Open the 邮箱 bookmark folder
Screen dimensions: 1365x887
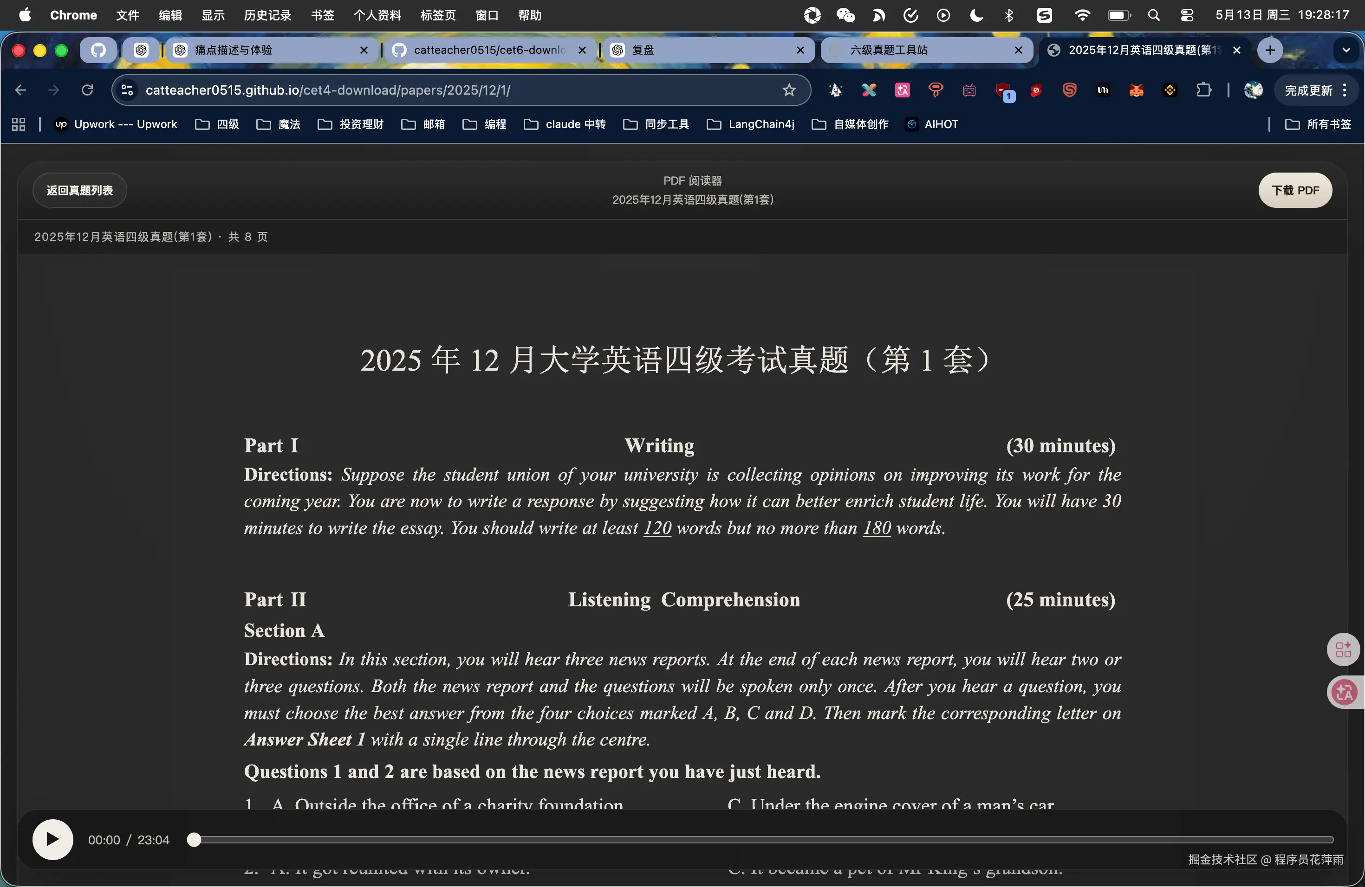(x=423, y=124)
